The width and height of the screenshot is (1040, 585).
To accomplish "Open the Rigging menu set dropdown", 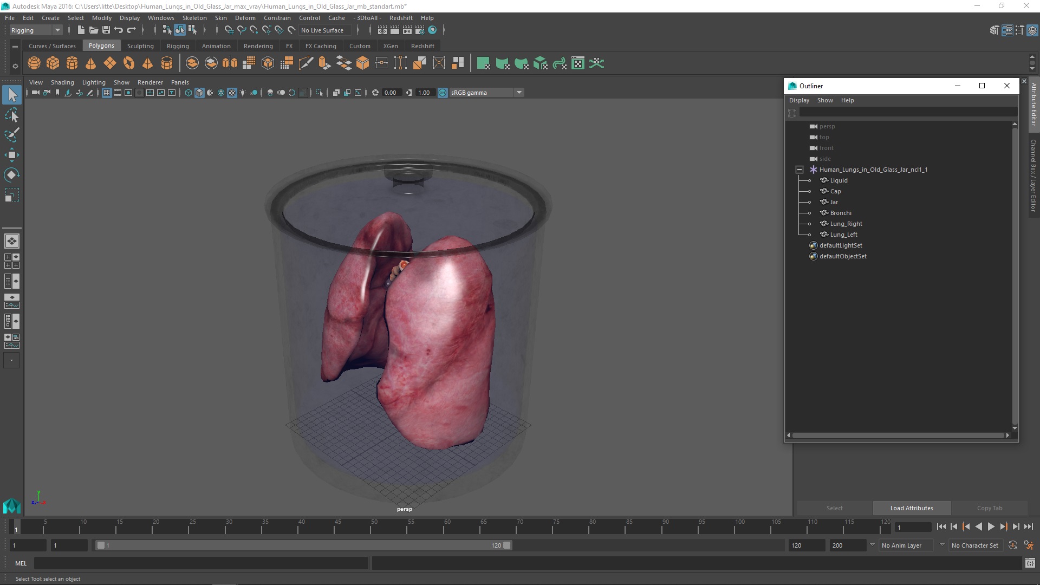I will tap(36, 30).
